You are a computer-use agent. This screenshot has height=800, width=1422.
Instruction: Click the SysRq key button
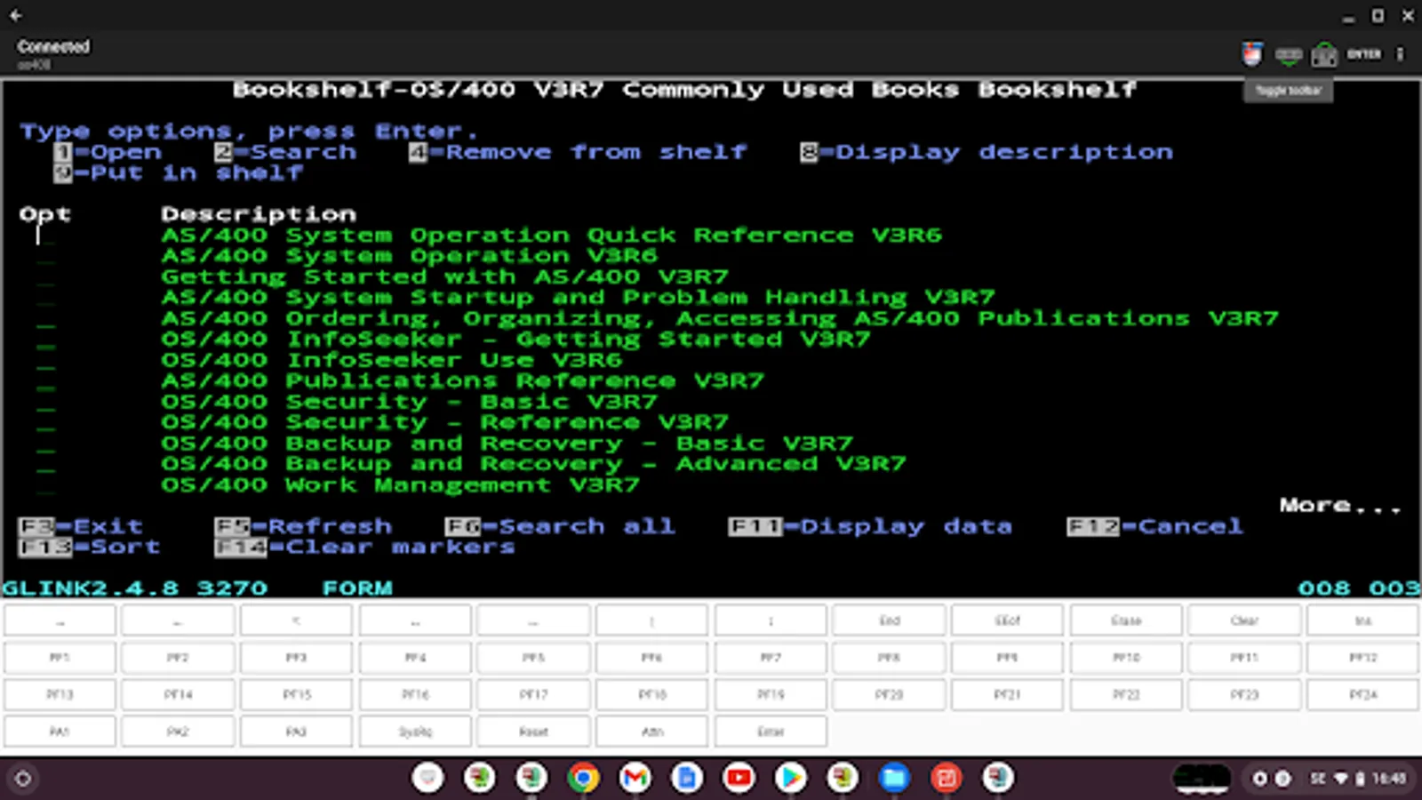415,732
